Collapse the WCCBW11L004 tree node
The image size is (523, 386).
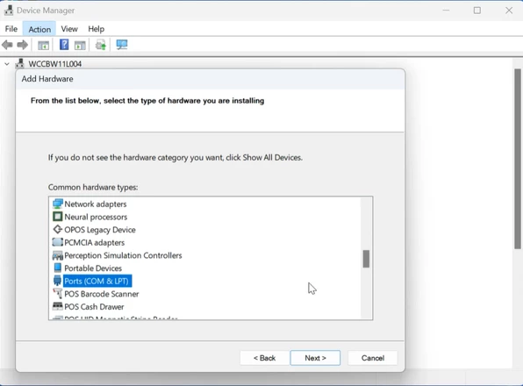coord(7,64)
